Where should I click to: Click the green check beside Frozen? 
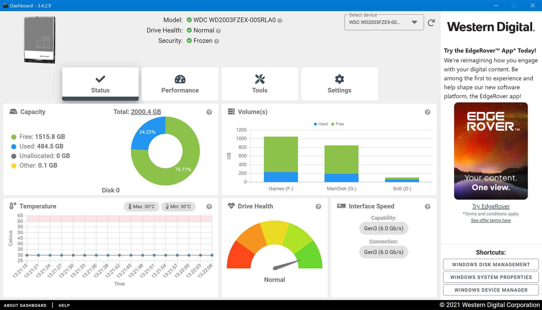pos(189,40)
